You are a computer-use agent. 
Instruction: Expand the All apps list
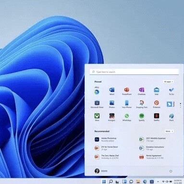[168, 82]
